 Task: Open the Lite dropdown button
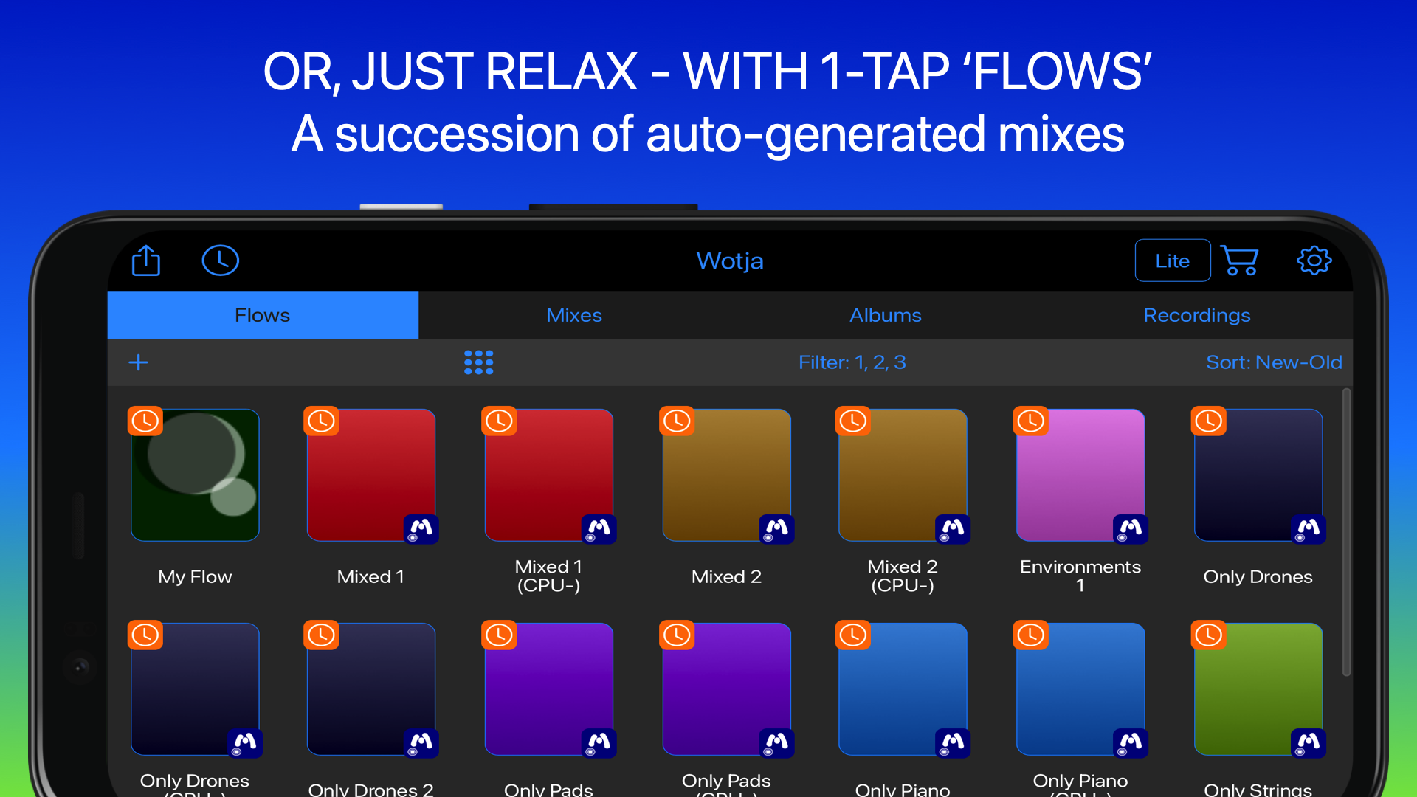1173,261
